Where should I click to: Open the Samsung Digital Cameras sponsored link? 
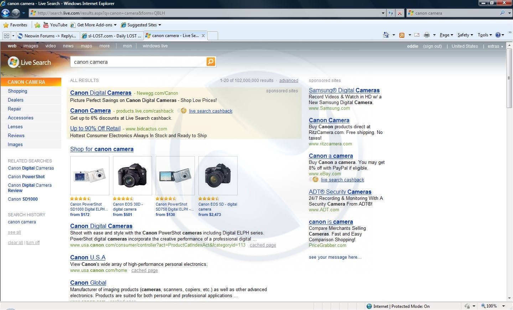tap(344, 91)
